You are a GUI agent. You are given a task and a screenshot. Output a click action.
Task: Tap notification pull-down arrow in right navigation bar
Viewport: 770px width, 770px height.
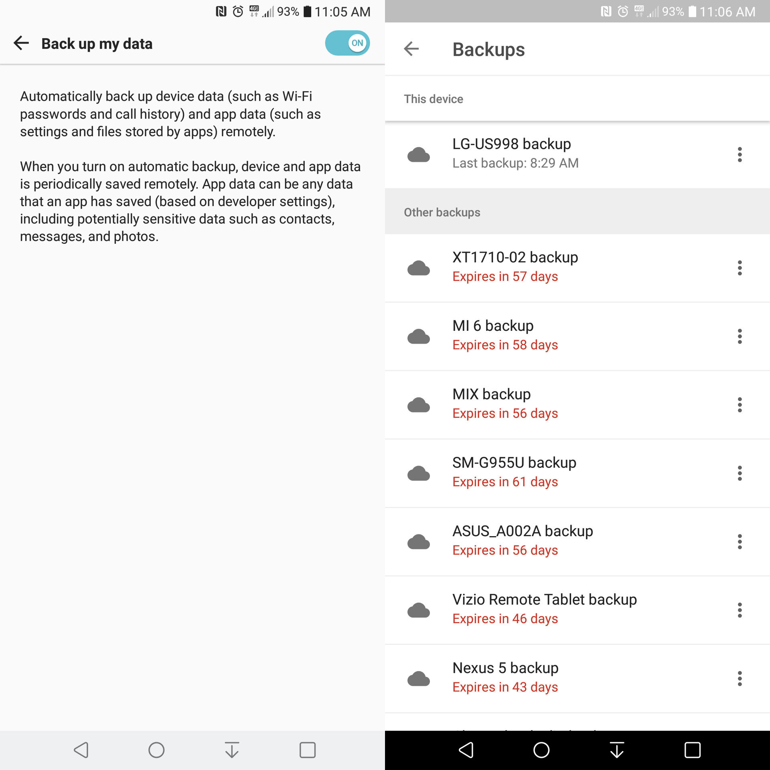tap(616, 750)
